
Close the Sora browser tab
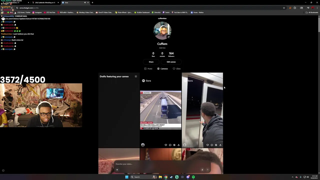[x=88, y=2]
